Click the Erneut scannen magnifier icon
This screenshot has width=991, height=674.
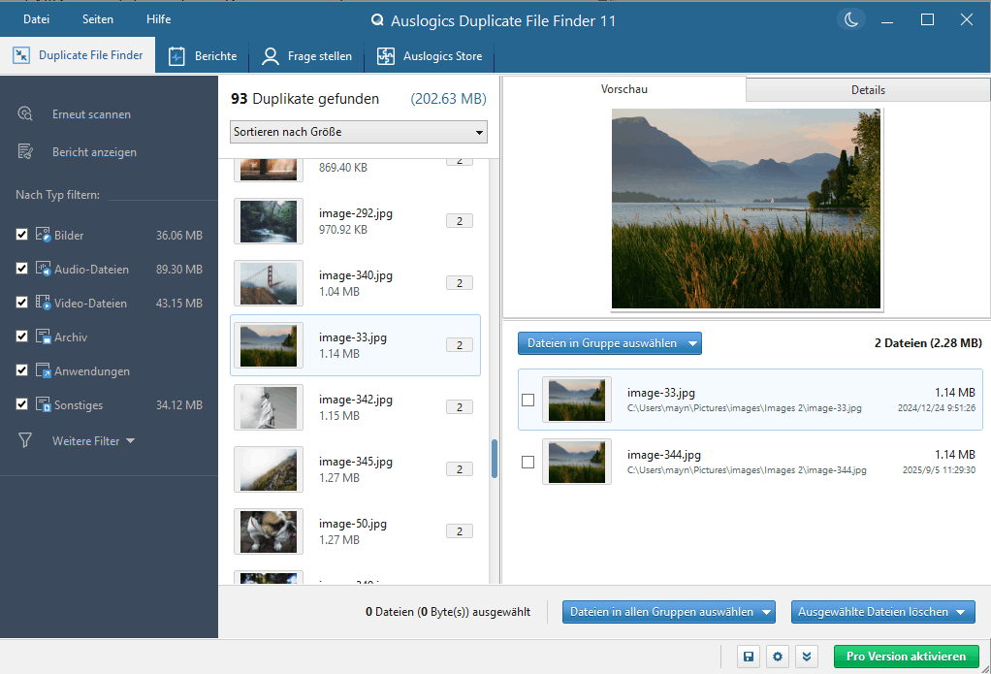[x=24, y=113]
